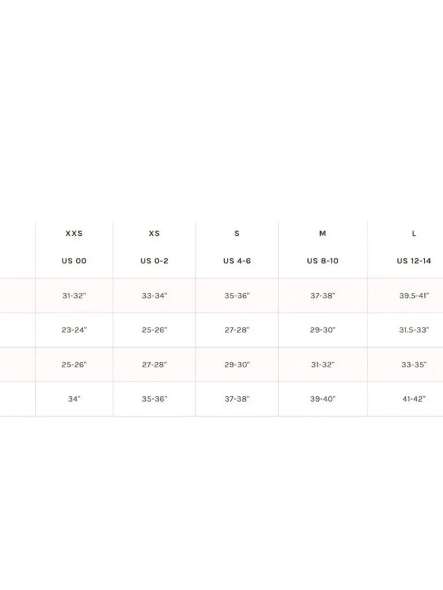Select the US 00 label
Screen dimensions: 443x590
[74, 261]
